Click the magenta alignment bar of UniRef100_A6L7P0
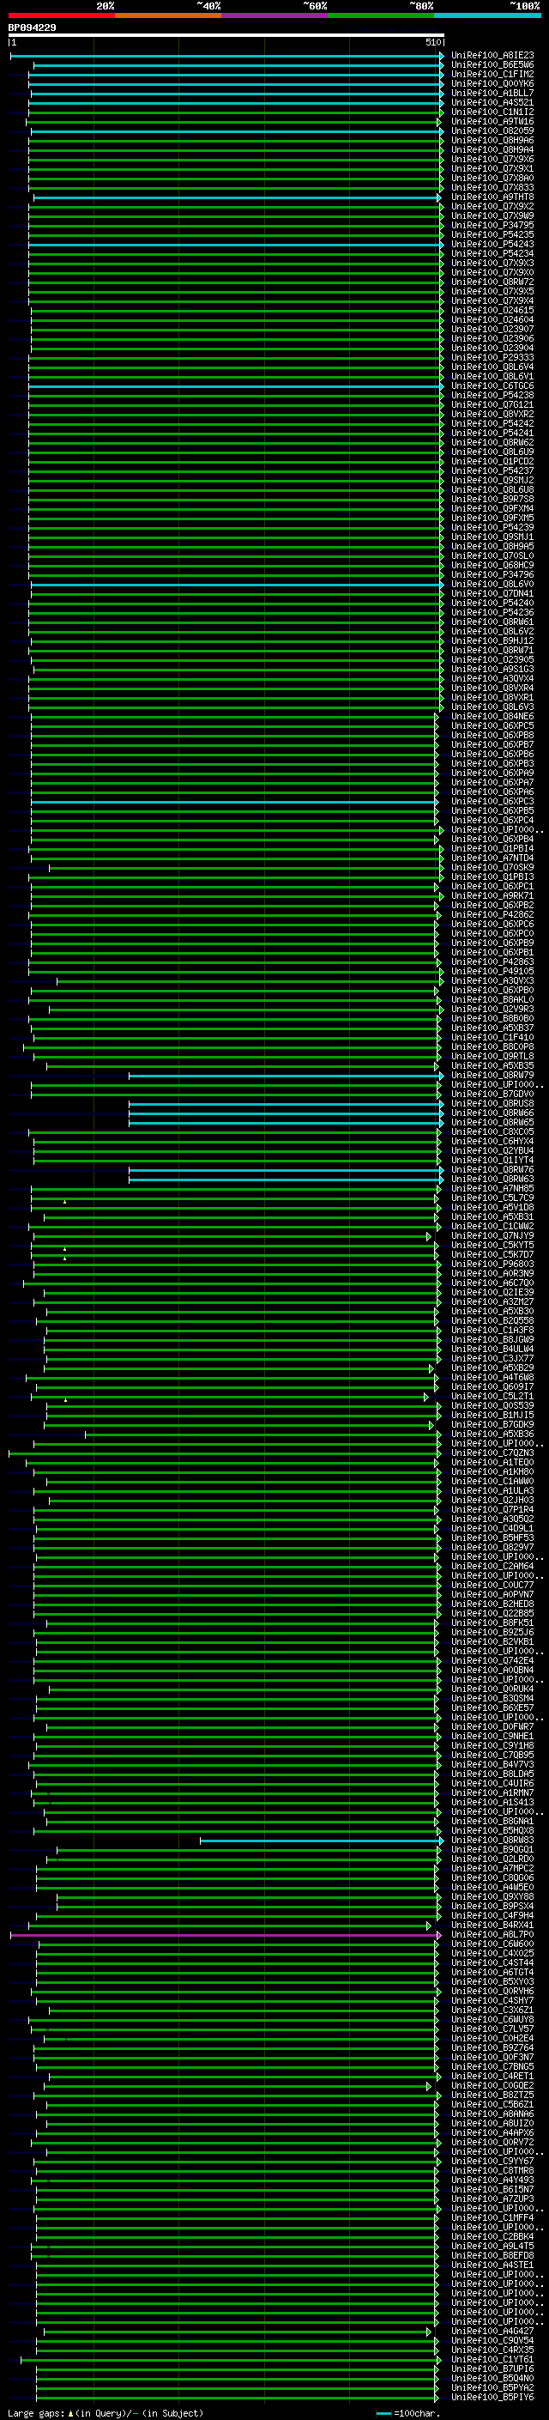The width and height of the screenshot is (549, 2420). (x=226, y=1935)
